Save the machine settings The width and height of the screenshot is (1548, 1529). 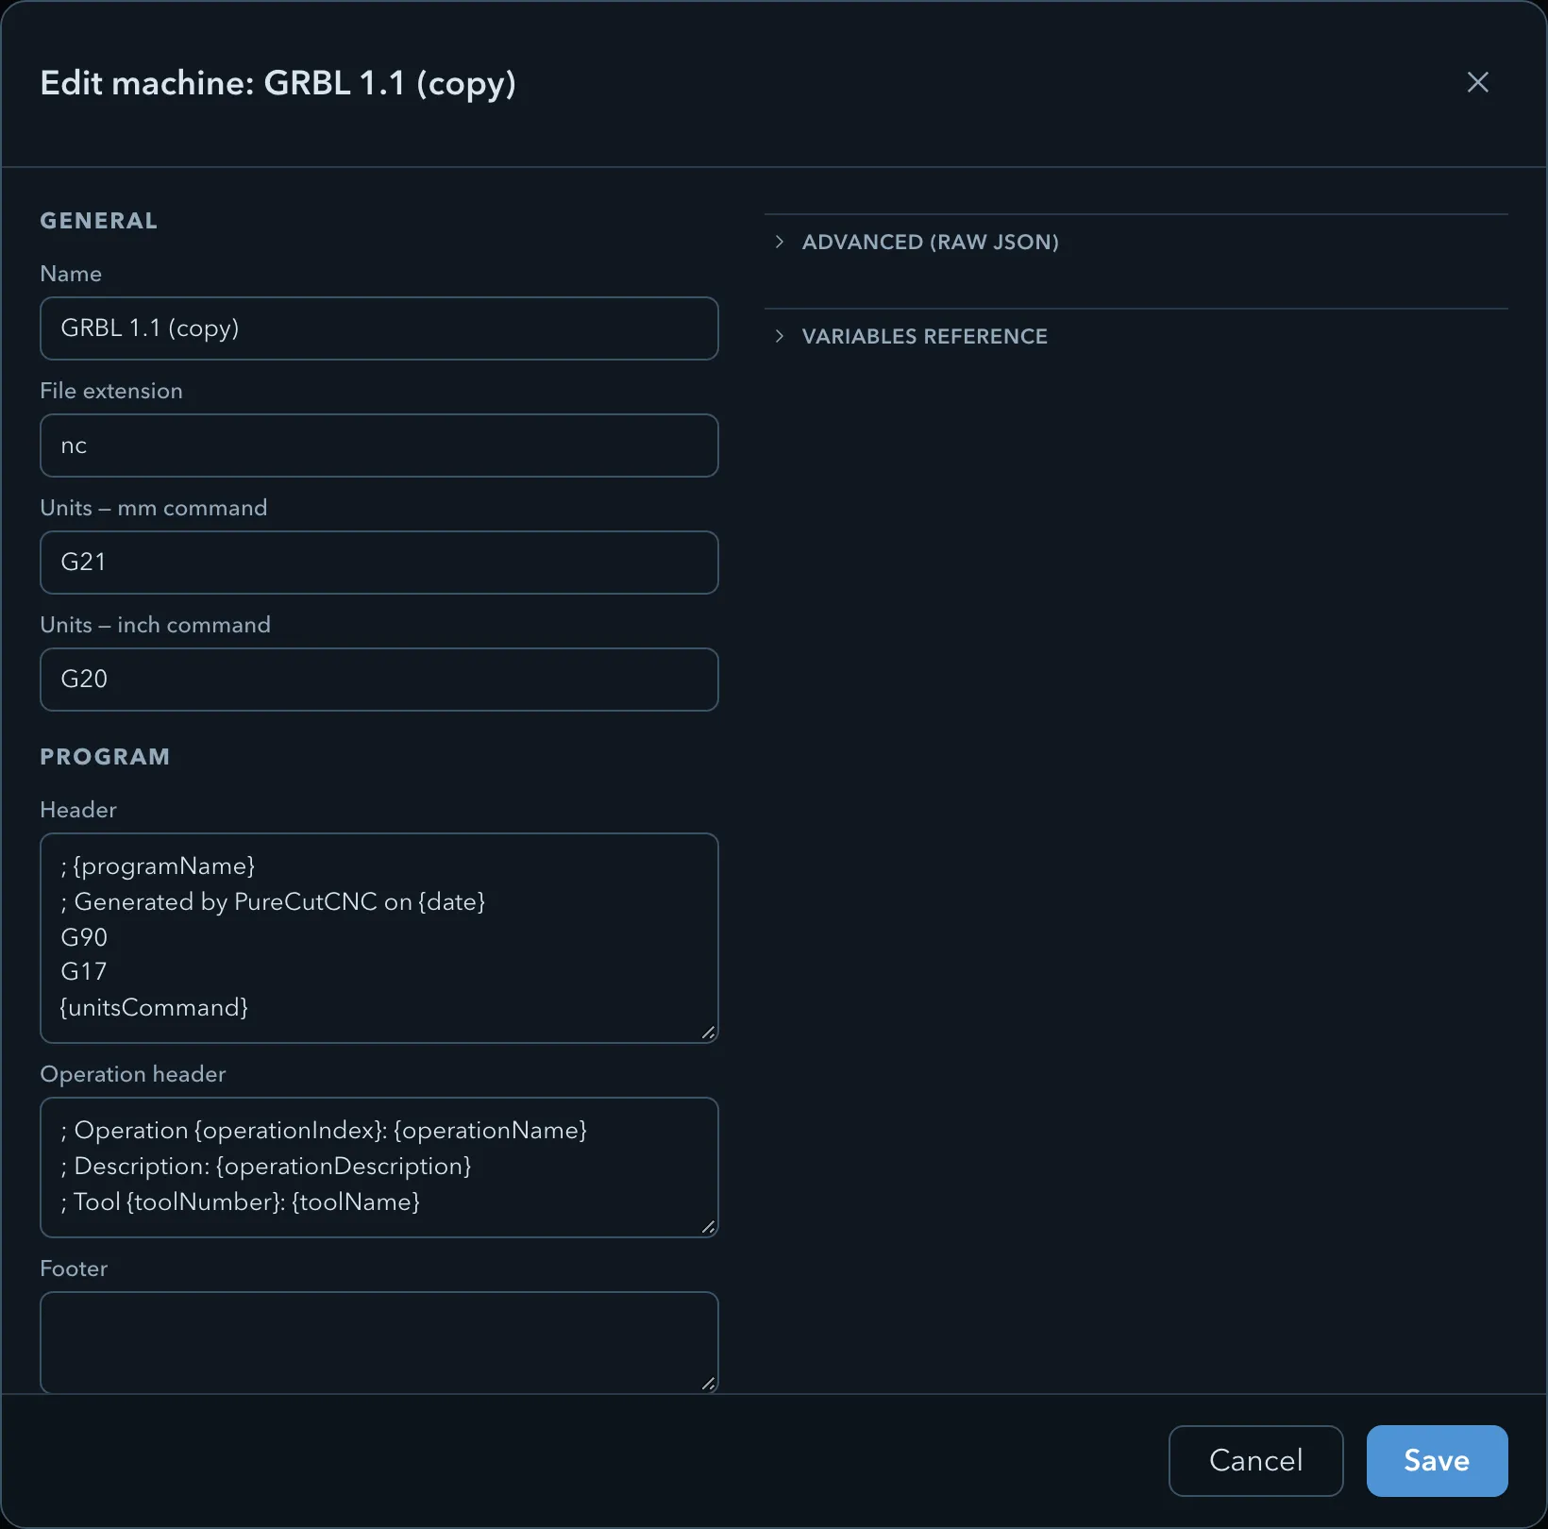pos(1437,1461)
